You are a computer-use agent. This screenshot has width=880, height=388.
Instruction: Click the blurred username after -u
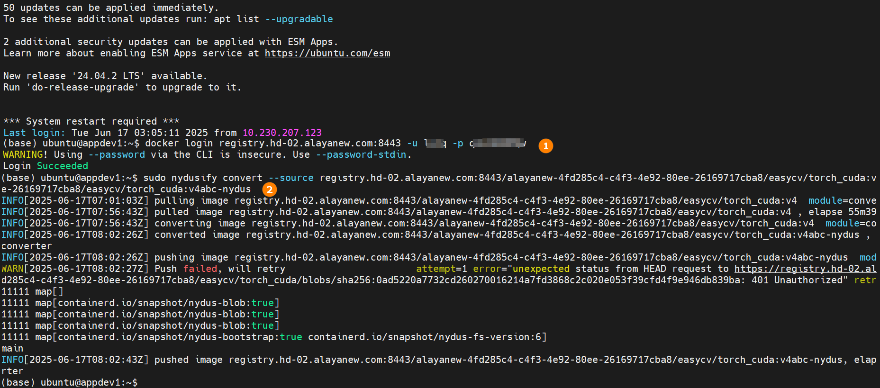coord(435,144)
